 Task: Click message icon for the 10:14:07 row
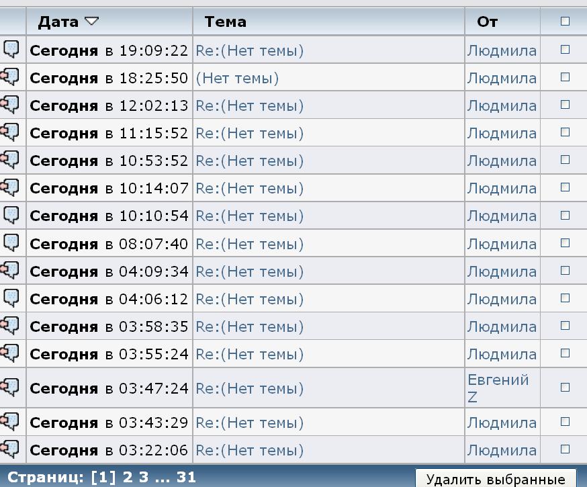coord(9,188)
